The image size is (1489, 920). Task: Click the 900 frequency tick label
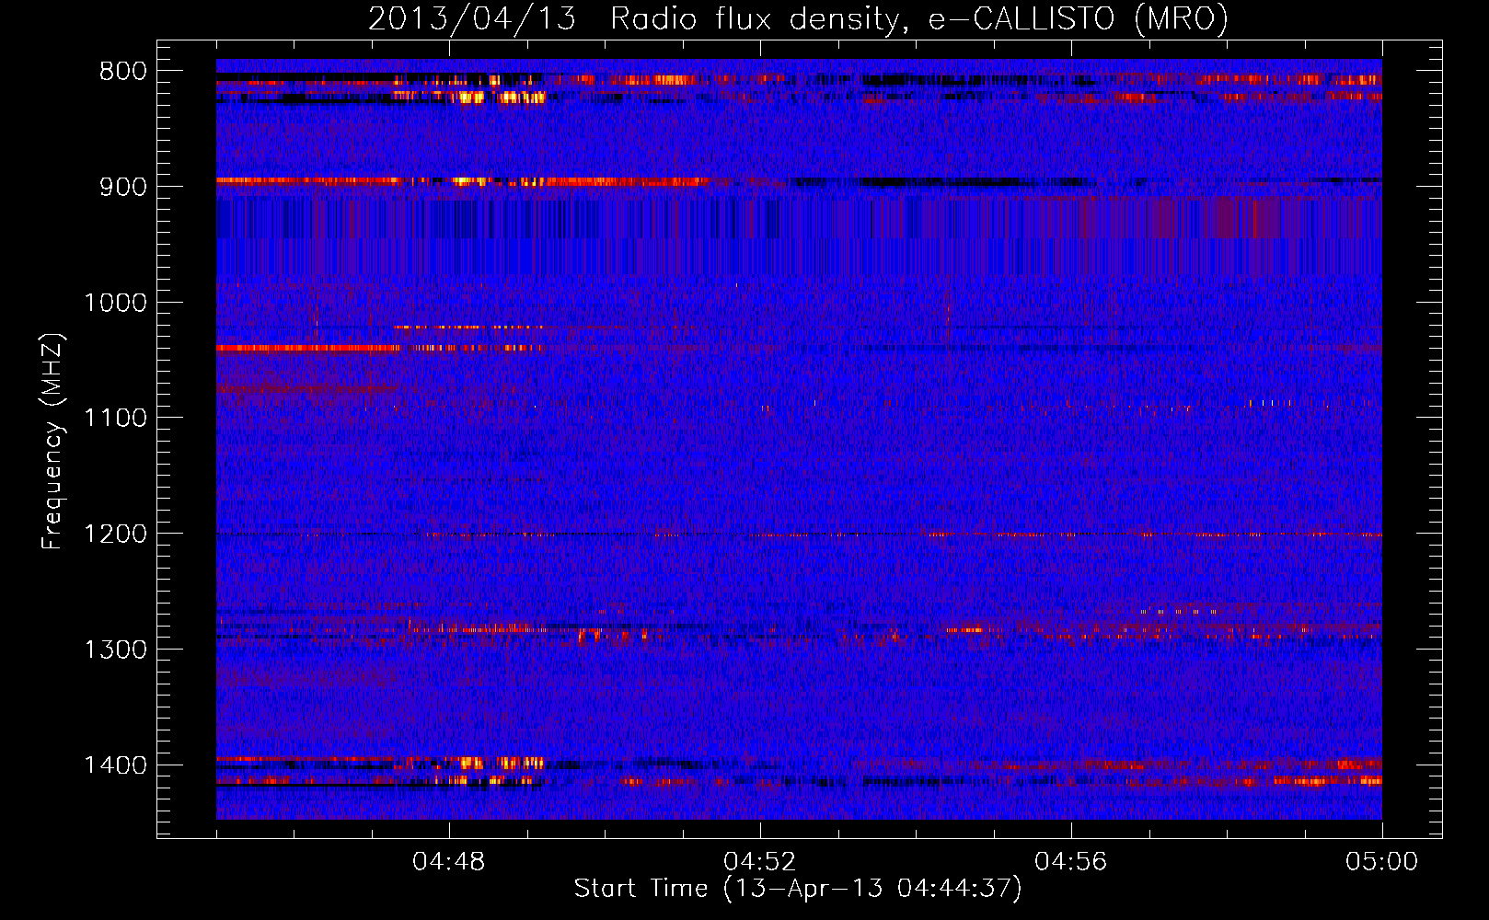coord(123,187)
